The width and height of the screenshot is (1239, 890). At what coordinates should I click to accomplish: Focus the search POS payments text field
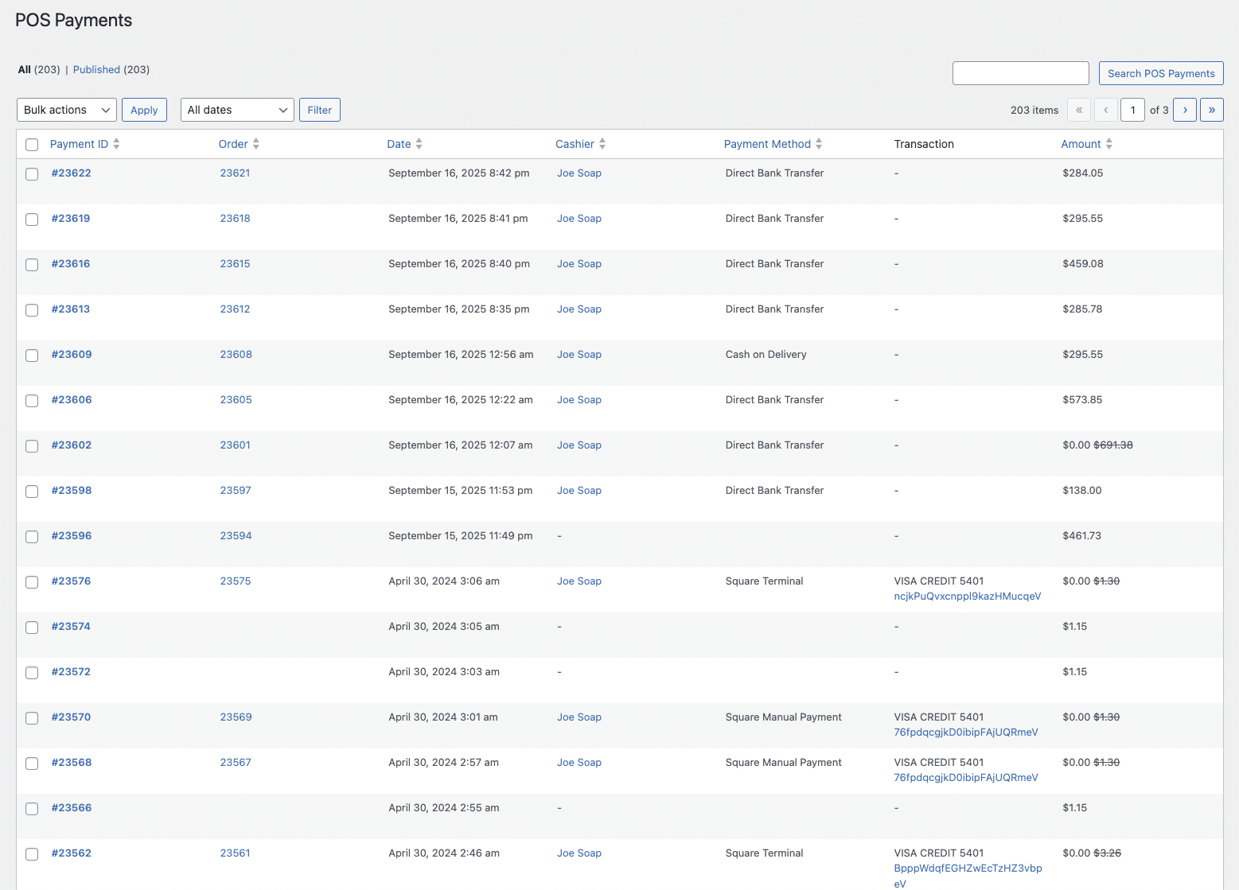[1020, 73]
